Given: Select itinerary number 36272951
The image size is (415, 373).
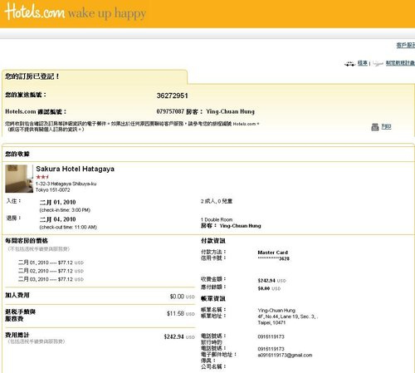Looking at the screenshot, I should (172, 96).
